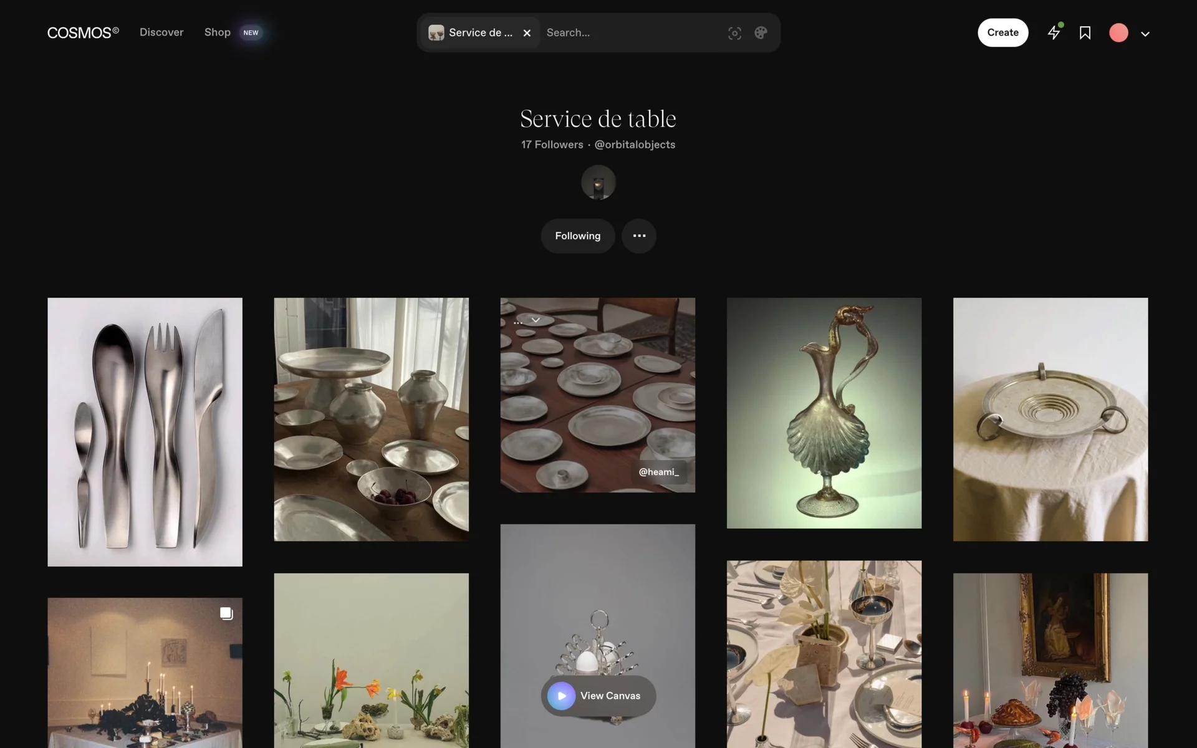Click the Create button
The image size is (1197, 748).
point(1002,32)
